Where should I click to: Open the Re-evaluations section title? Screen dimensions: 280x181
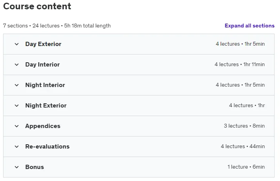[47, 147]
